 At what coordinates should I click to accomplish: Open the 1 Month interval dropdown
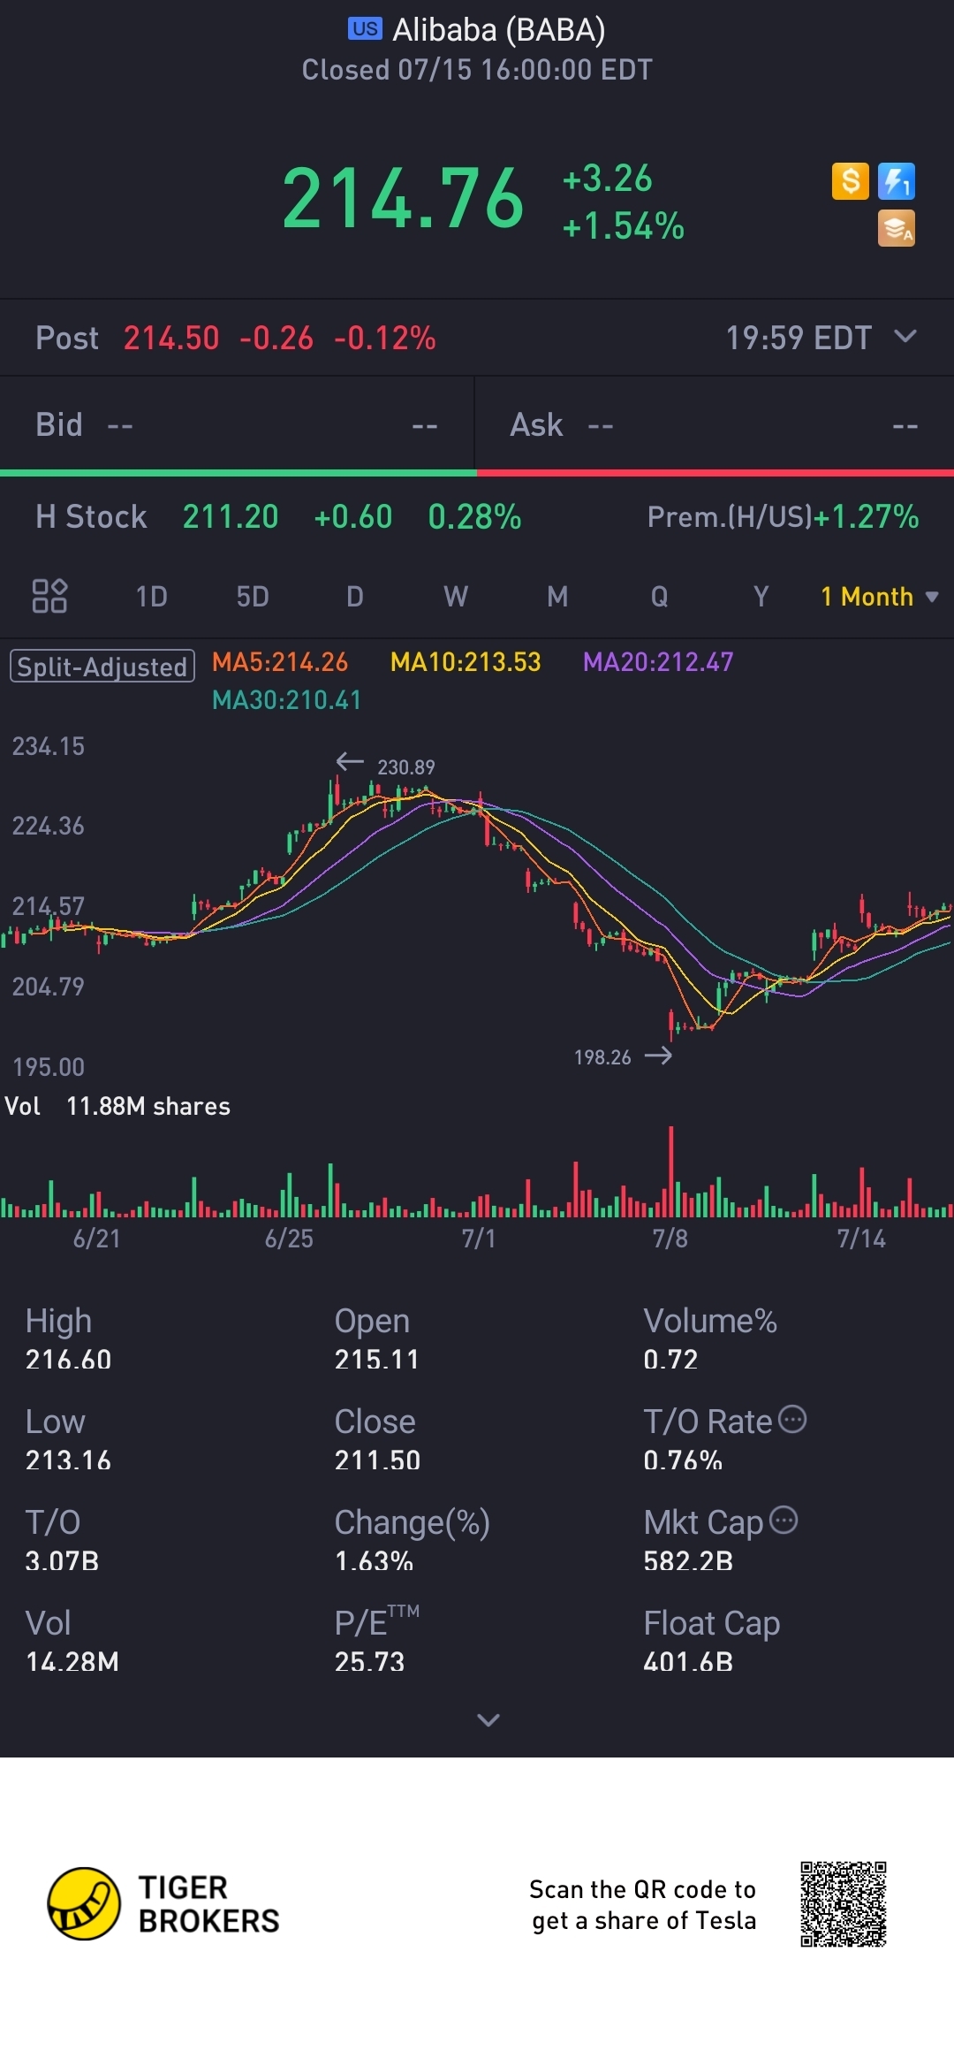(x=880, y=597)
